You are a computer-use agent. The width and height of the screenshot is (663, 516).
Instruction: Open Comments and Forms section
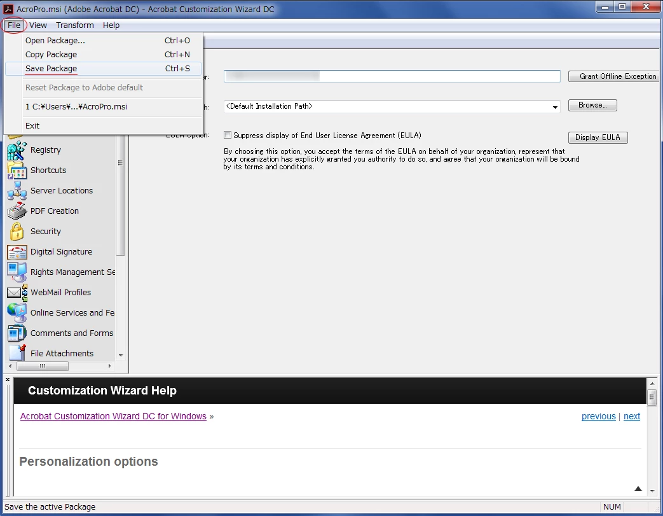click(x=72, y=333)
